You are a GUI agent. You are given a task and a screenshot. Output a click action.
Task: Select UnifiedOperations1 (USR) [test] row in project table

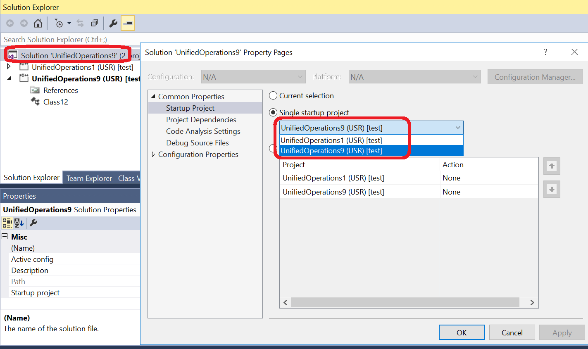click(x=333, y=178)
